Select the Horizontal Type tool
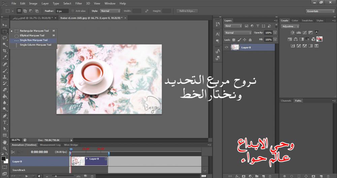 [5, 122]
